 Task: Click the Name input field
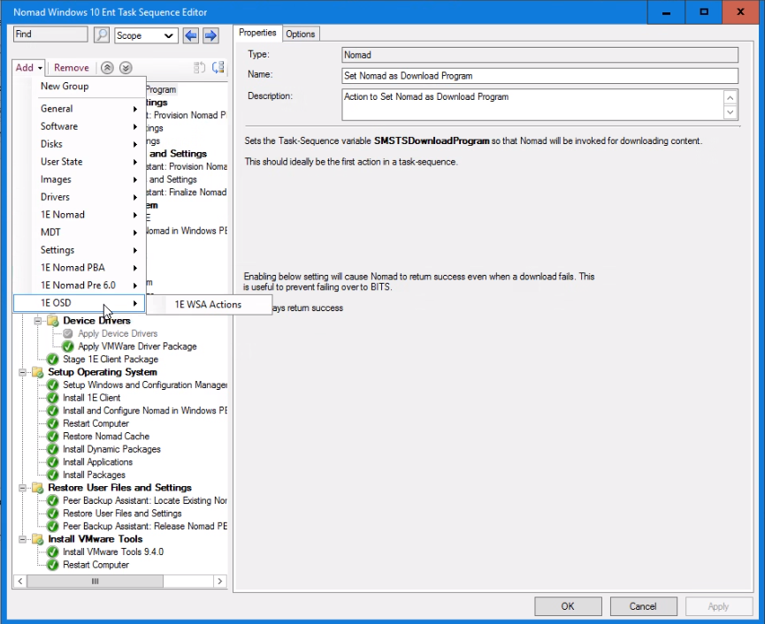[x=540, y=75]
